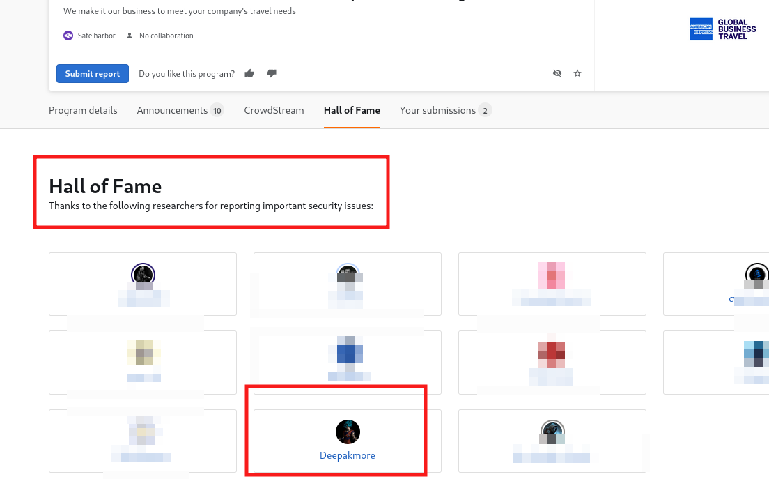The height and width of the screenshot is (495, 769).
Task: Click the No collaboration person icon
Action: 130,36
